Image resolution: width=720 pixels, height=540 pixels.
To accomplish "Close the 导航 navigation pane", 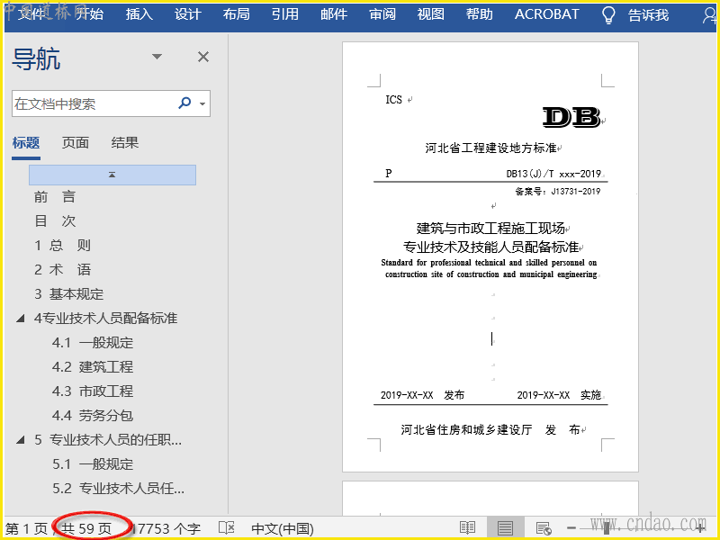I will pyautogui.click(x=203, y=57).
